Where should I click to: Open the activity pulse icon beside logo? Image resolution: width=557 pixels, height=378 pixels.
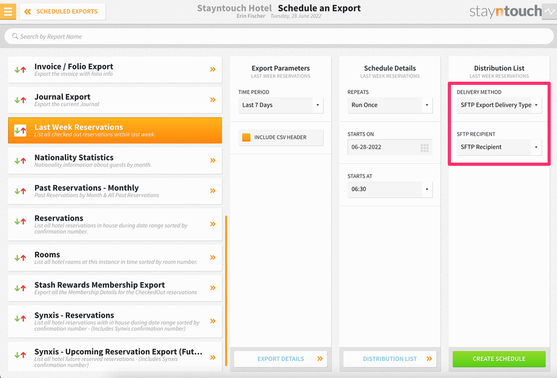tap(549, 12)
